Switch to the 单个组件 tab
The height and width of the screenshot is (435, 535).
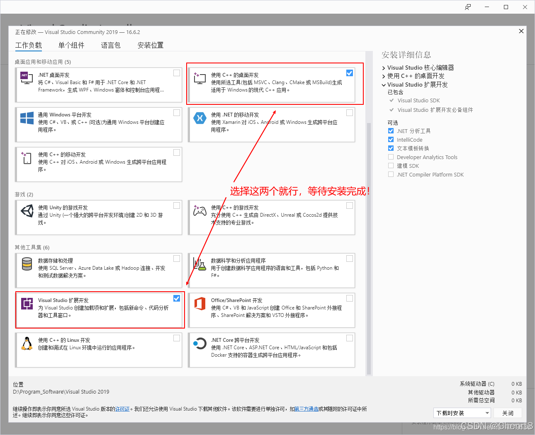pyautogui.click(x=71, y=45)
